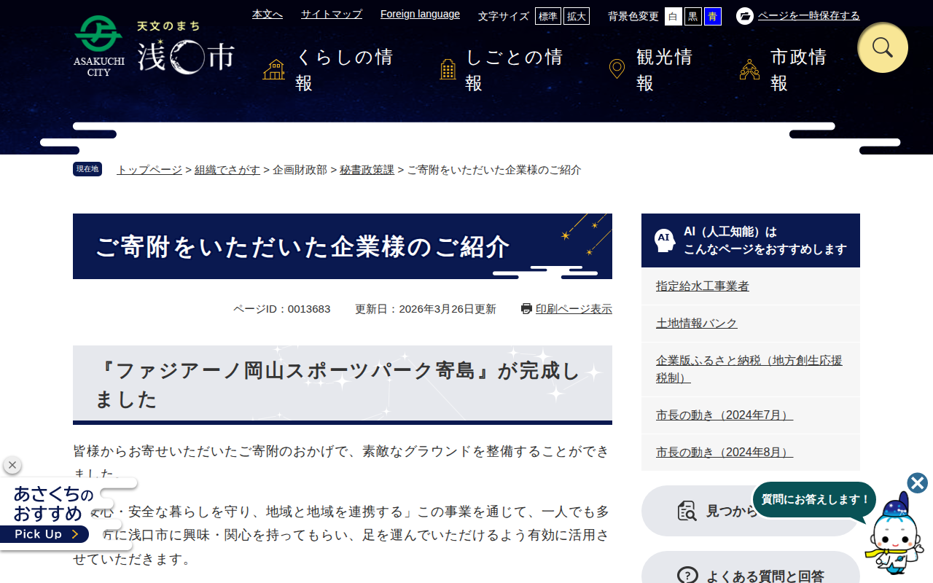Click ページを一時保存する link
The width and height of the screenshot is (933, 583).
click(x=809, y=16)
